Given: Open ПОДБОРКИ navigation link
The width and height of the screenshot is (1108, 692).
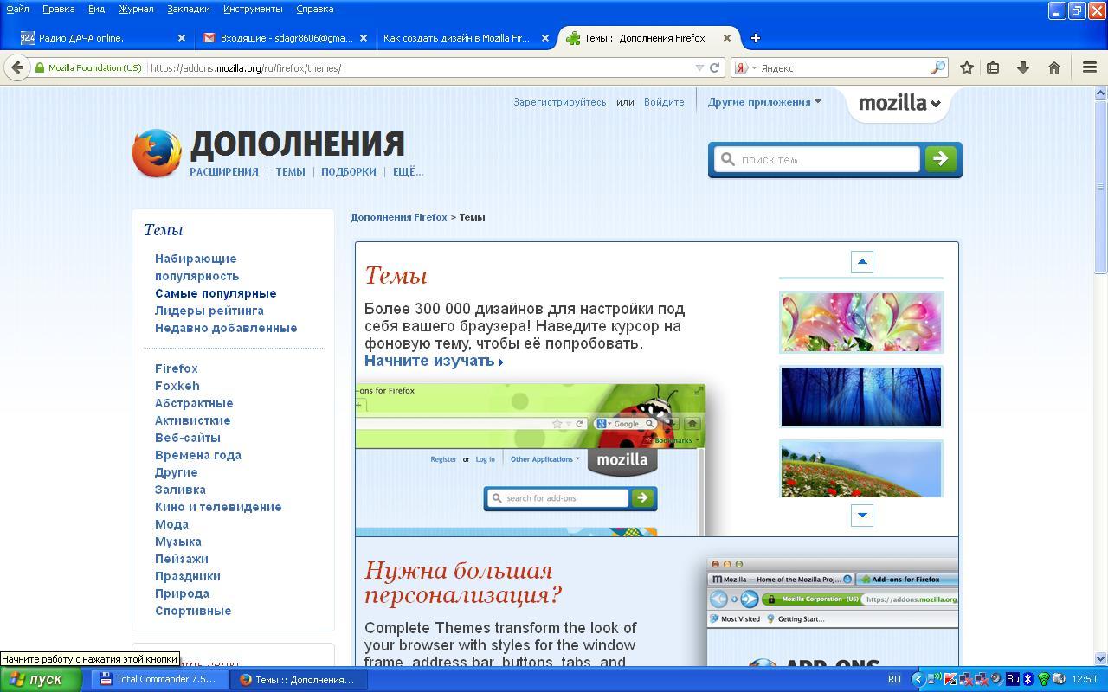Looking at the screenshot, I should click(349, 171).
